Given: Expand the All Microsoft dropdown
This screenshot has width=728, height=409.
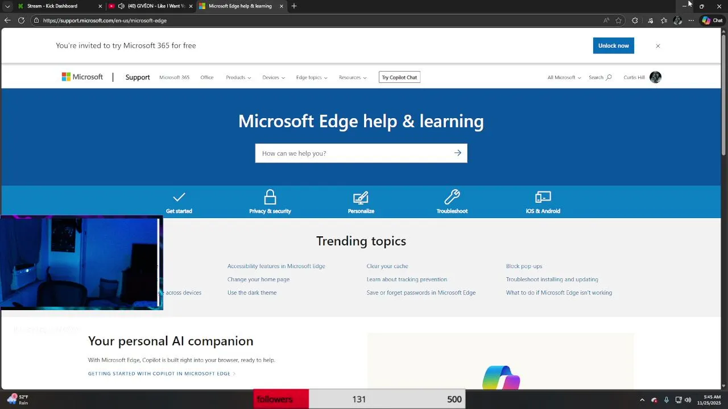Looking at the screenshot, I should [x=564, y=77].
